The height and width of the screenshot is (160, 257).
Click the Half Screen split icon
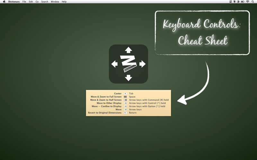(x=125, y=100)
